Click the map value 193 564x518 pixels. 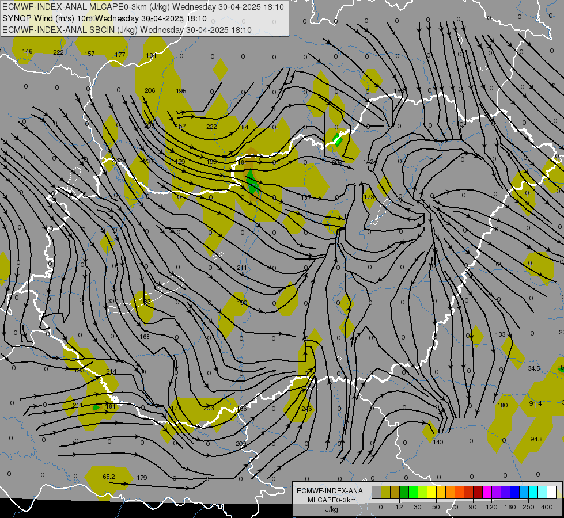tap(79, 370)
